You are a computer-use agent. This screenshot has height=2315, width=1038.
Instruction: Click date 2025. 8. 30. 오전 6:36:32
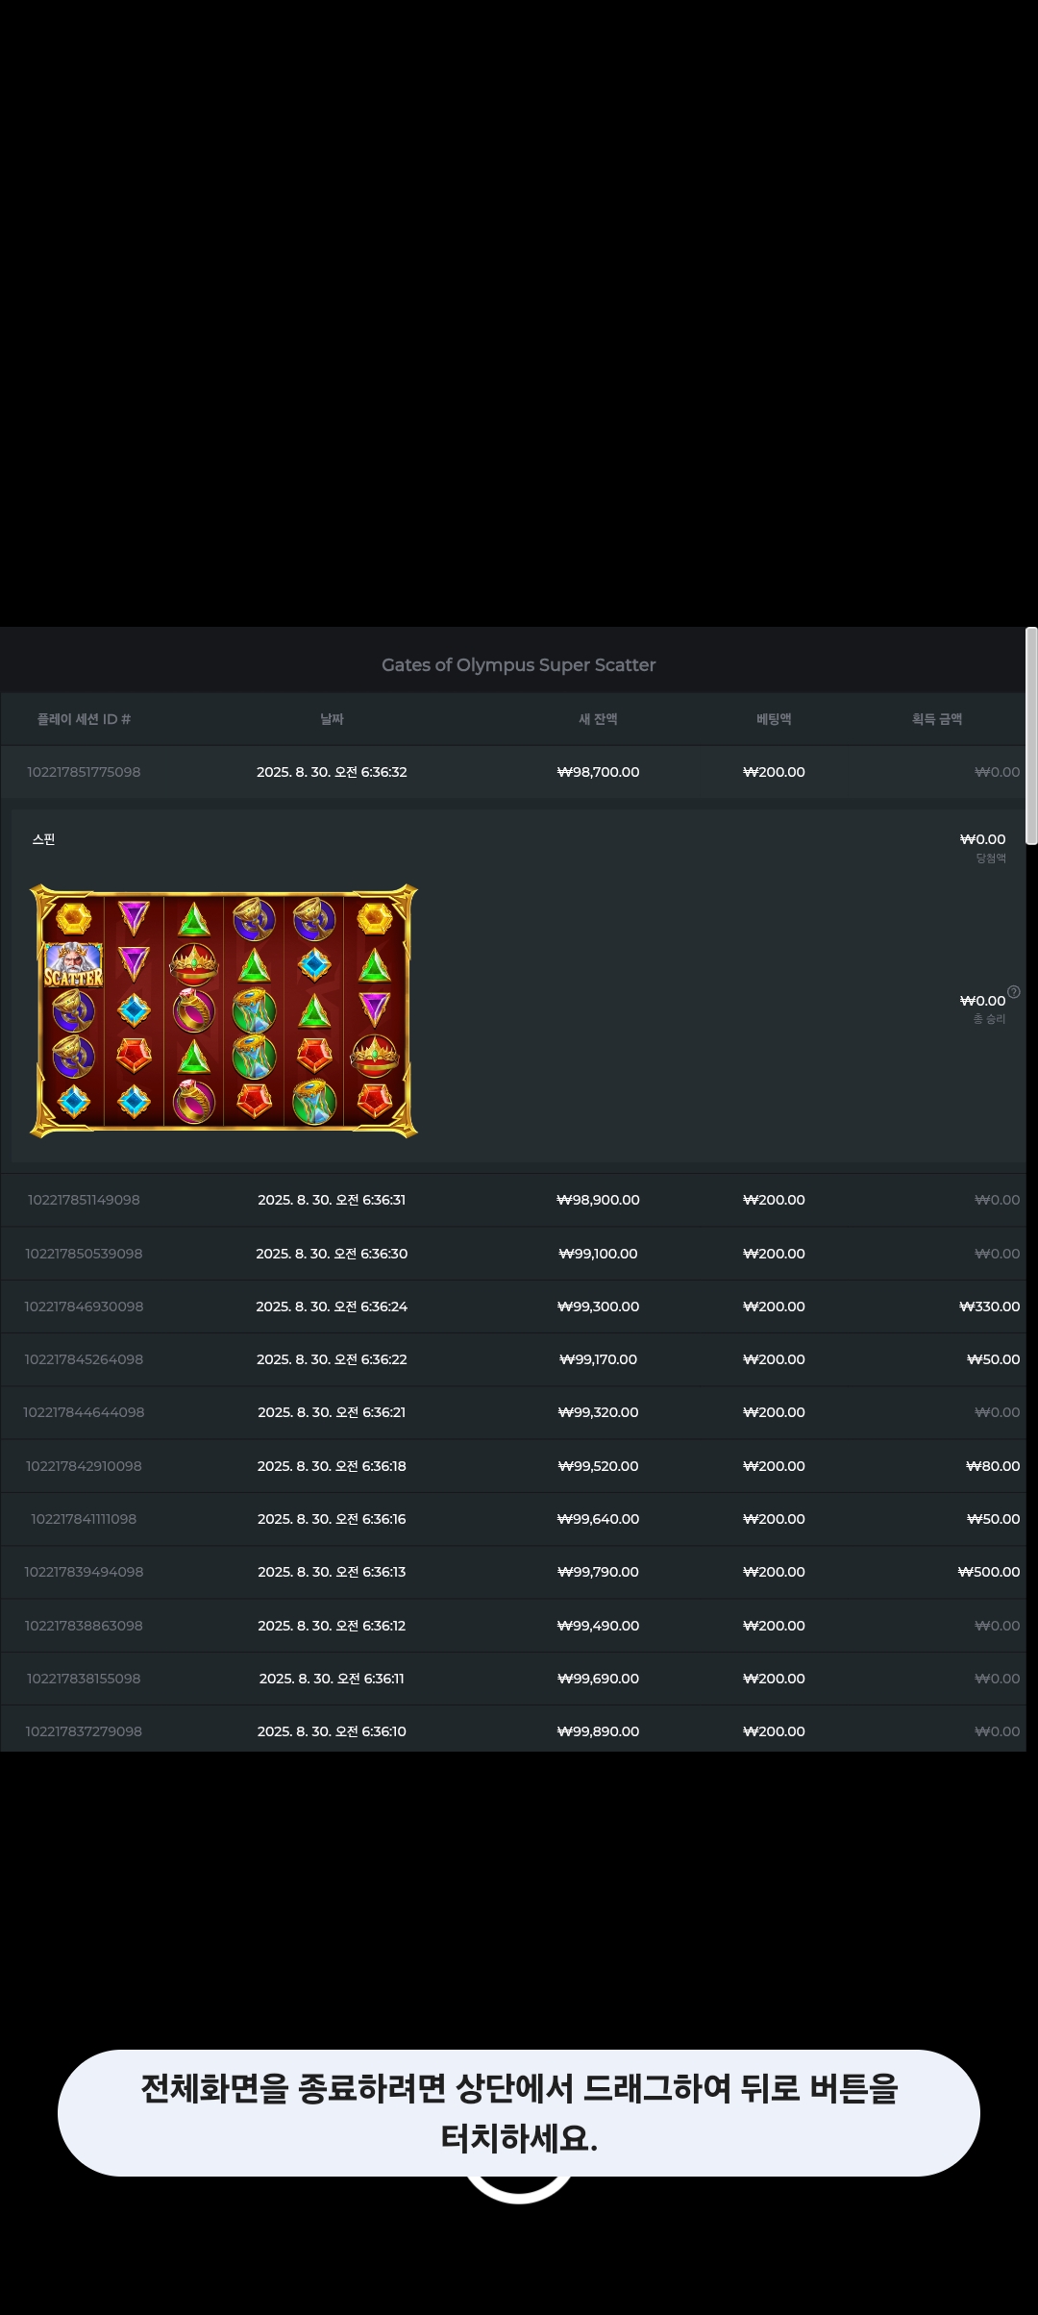coord(332,772)
